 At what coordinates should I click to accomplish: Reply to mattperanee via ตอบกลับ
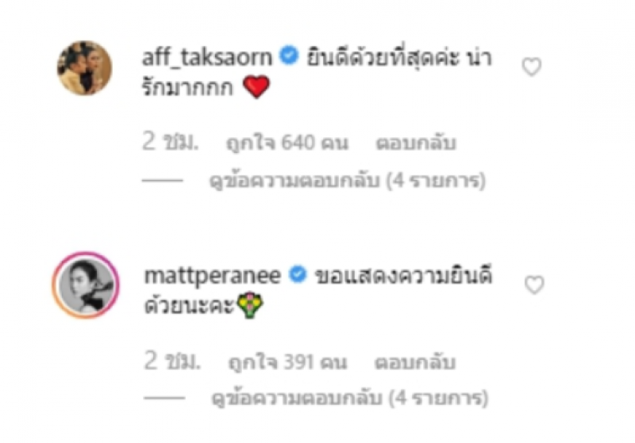(x=415, y=361)
